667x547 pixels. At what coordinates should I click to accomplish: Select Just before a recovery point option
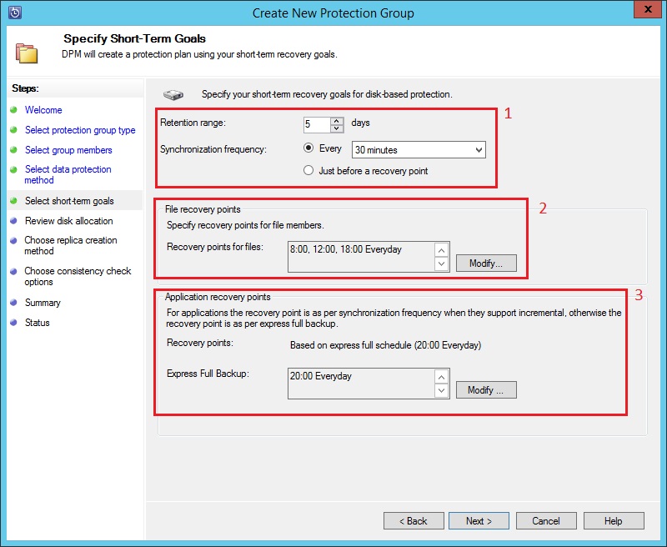click(x=309, y=170)
